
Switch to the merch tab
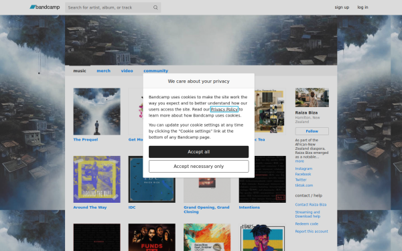[104, 71]
